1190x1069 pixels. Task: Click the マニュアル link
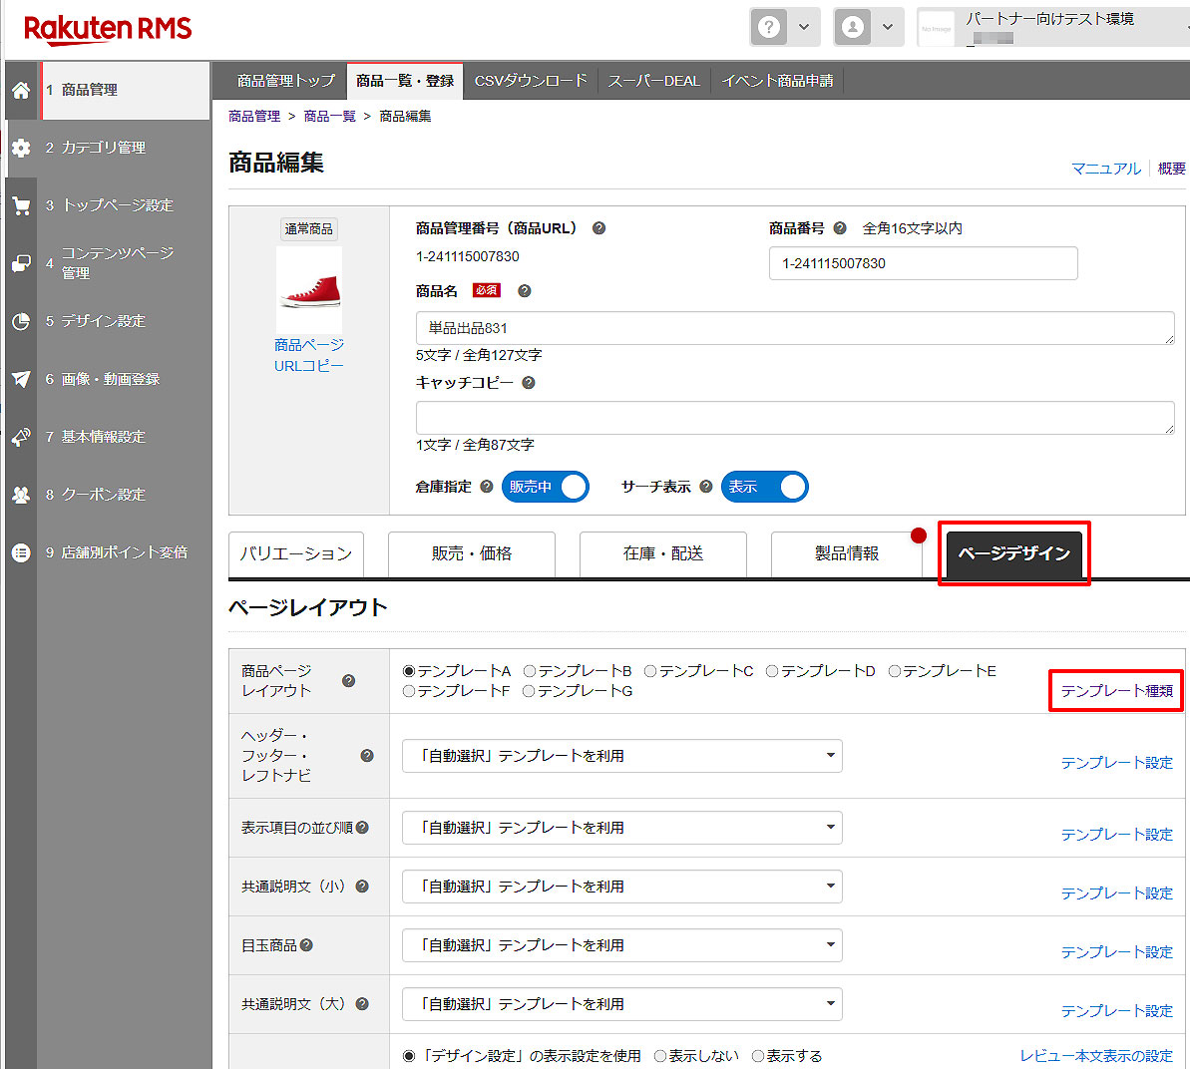(x=1105, y=169)
